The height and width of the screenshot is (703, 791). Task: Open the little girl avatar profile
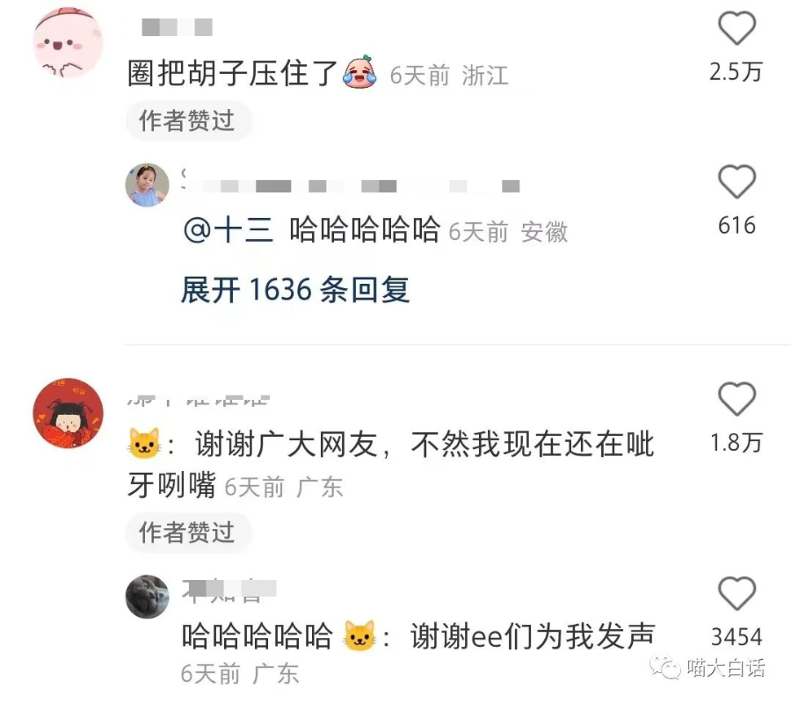click(x=147, y=185)
